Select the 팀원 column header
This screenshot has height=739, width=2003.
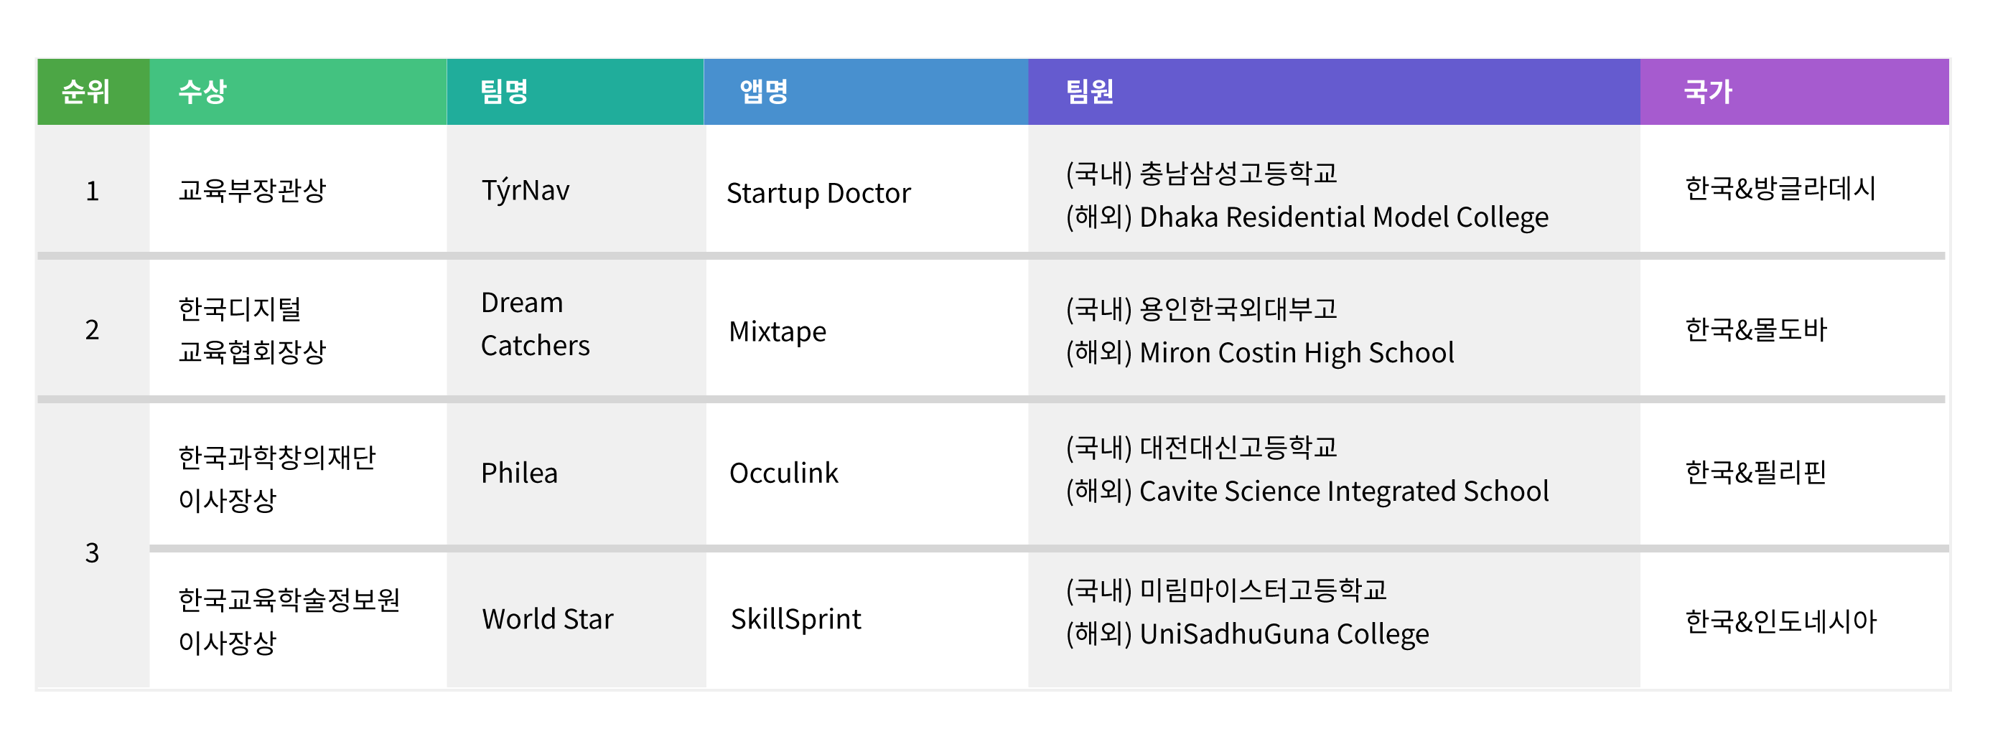[1335, 92]
